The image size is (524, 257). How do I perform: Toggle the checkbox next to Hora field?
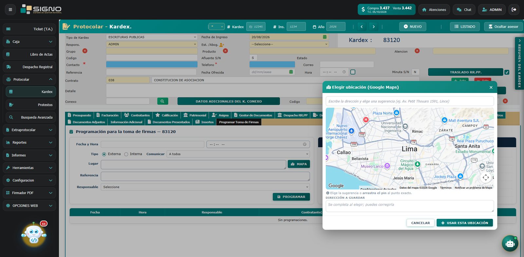tap(353, 72)
